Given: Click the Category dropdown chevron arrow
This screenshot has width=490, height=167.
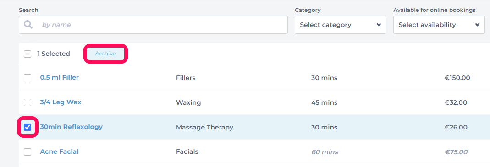Looking at the screenshot, I should [379, 25].
